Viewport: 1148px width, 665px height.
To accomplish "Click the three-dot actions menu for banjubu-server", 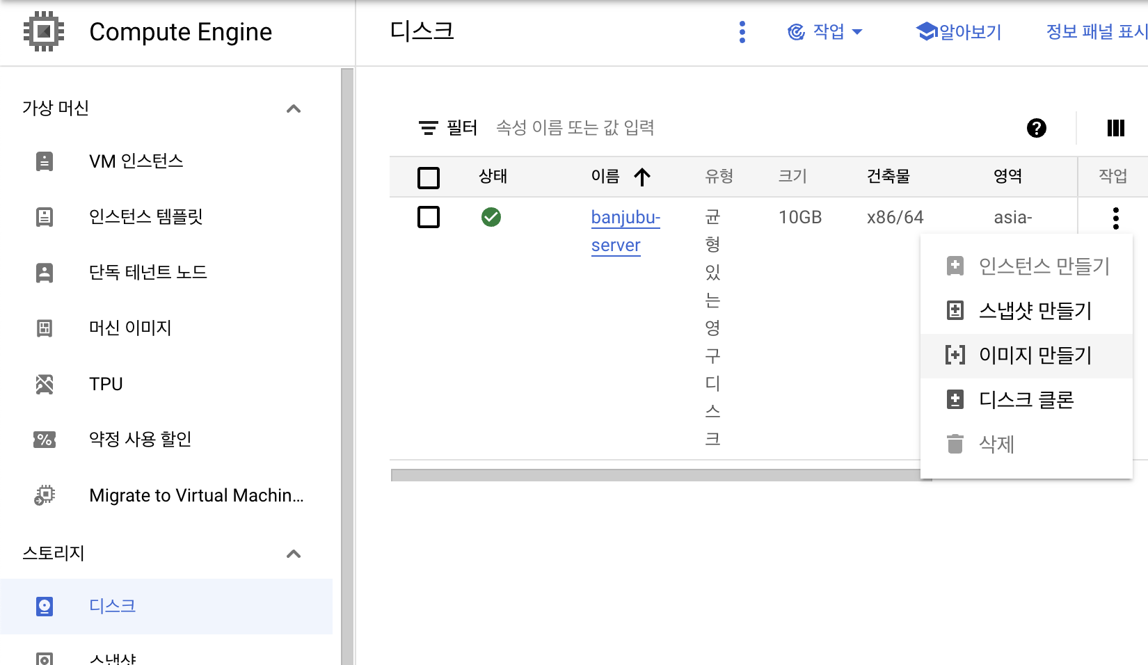I will click(1116, 218).
